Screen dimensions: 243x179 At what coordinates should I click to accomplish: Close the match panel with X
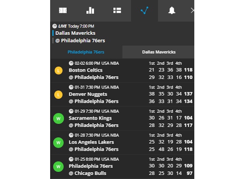(x=192, y=10)
